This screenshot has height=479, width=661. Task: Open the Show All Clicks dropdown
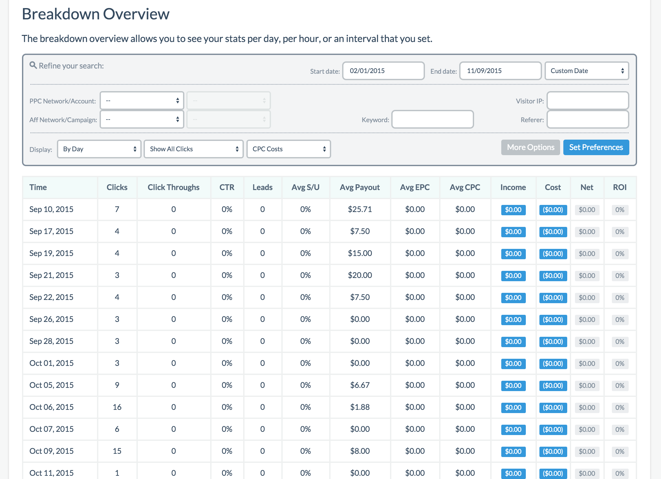tap(193, 149)
